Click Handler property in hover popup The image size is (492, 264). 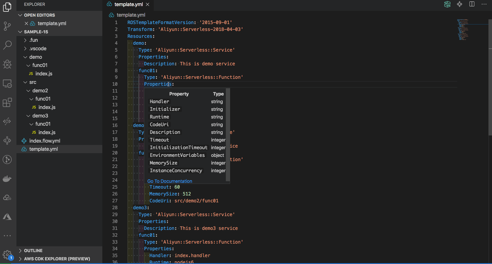[x=159, y=102]
